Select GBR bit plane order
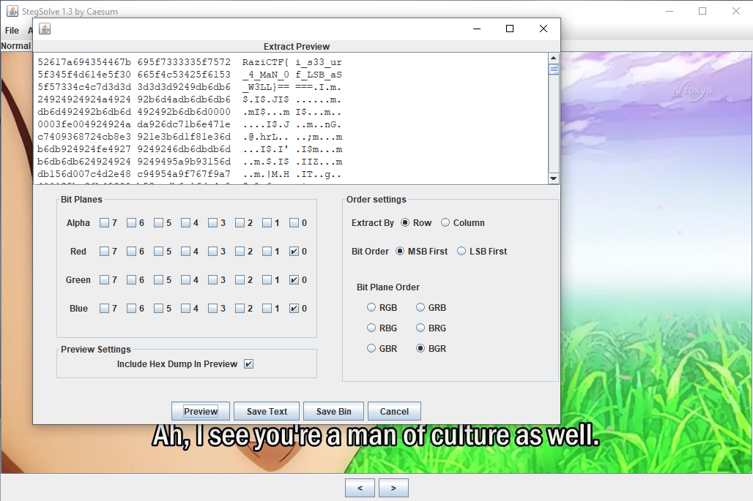This screenshot has width=753, height=501. [371, 349]
